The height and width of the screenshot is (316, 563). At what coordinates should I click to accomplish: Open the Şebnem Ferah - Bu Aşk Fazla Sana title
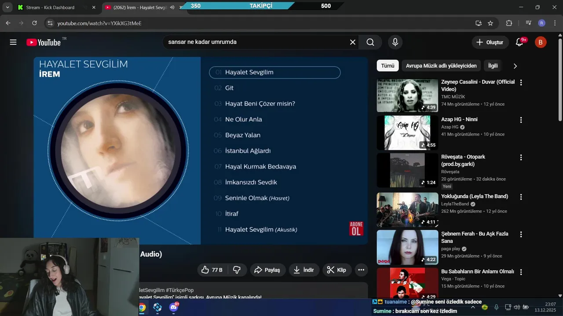475,237
